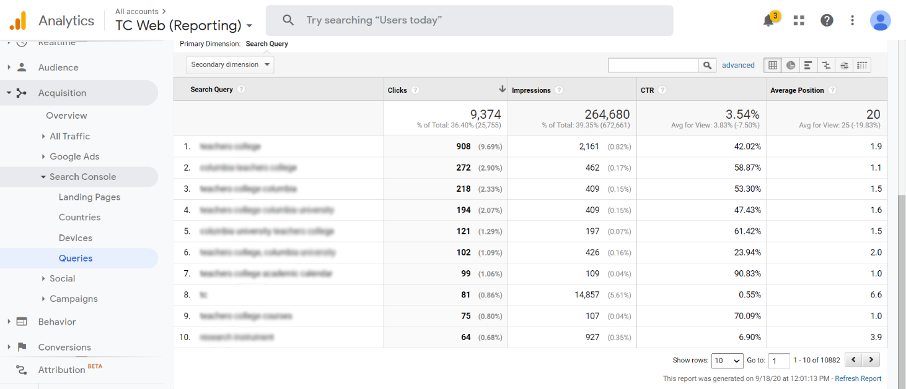
Task: Show help for Clicks column
Action: (x=416, y=90)
